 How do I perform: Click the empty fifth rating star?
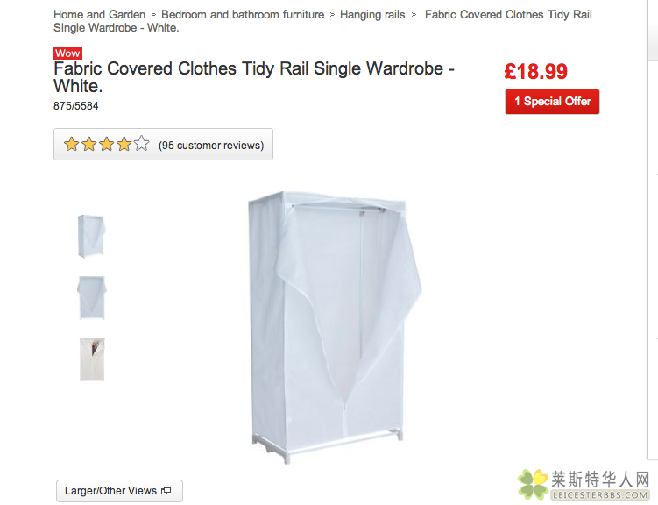(142, 145)
